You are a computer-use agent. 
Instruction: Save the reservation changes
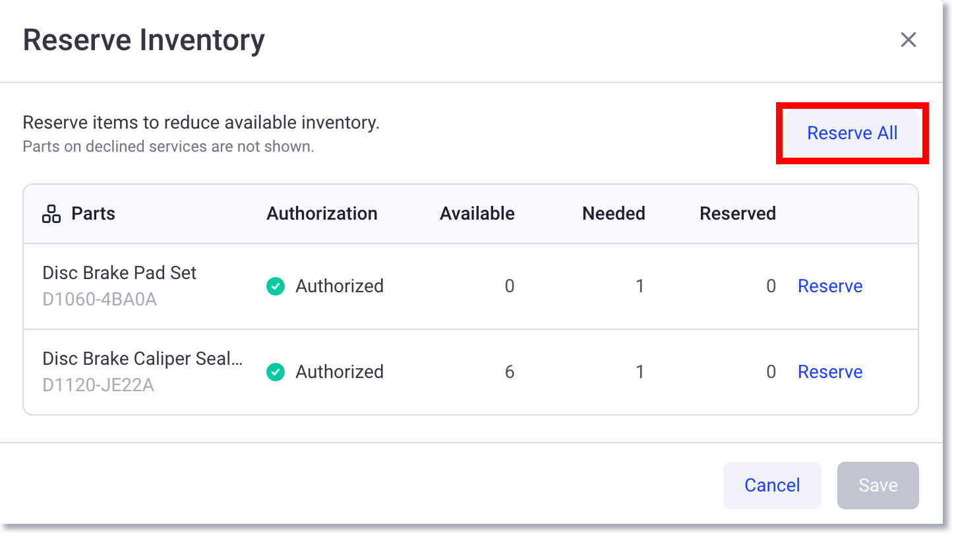[878, 485]
